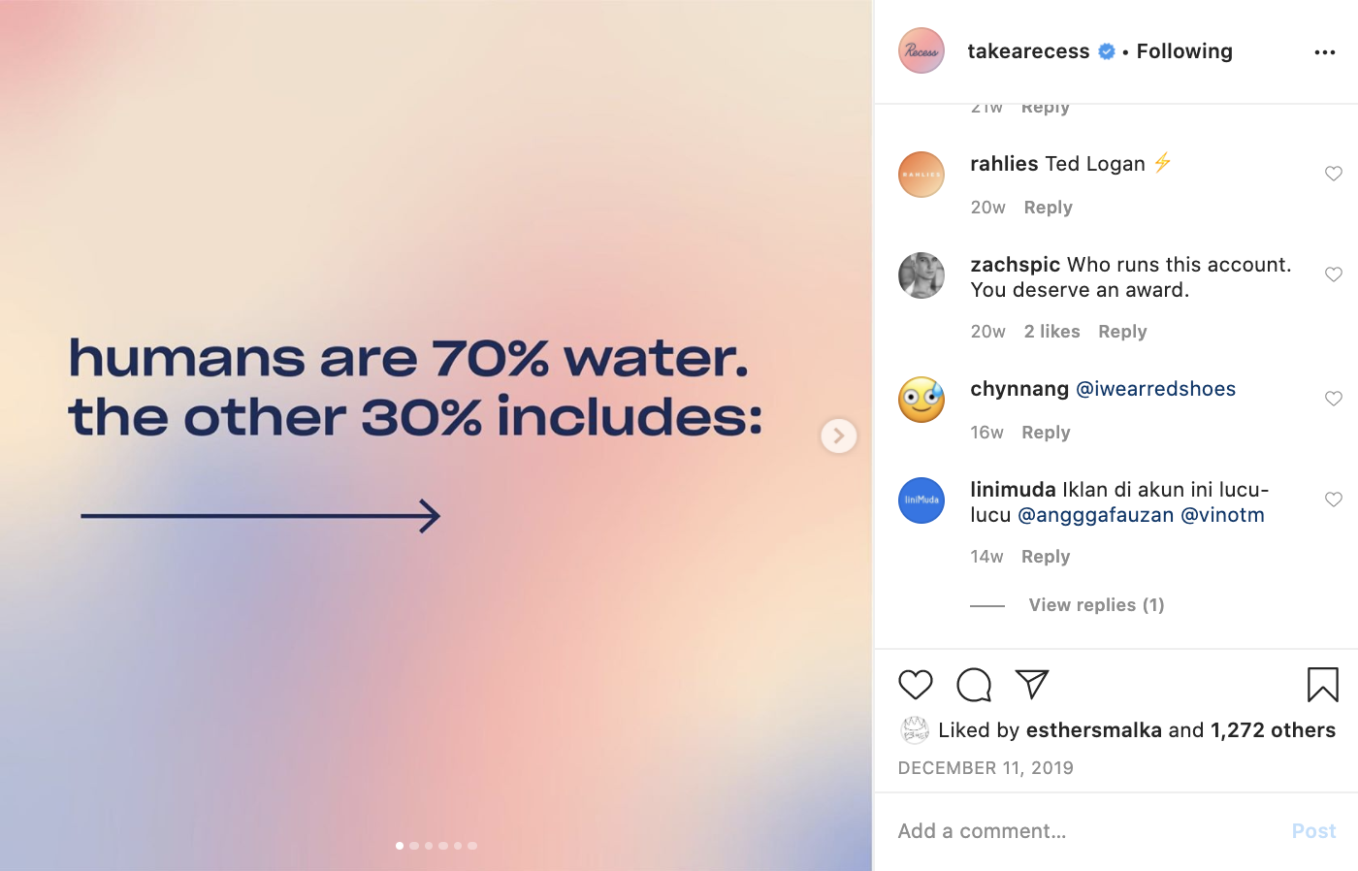1358x871 pixels.
Task: Open the @iwearredshoes mention link
Action: 1155,389
